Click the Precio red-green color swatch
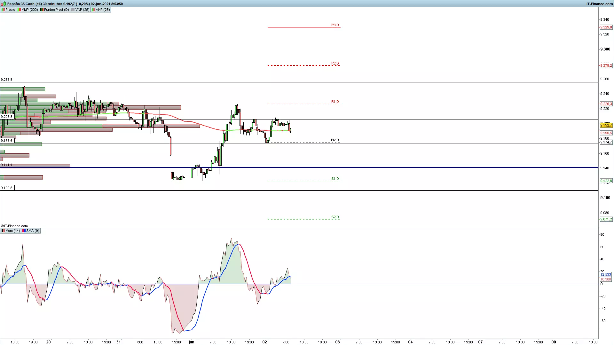The height and width of the screenshot is (345, 614). point(3,10)
